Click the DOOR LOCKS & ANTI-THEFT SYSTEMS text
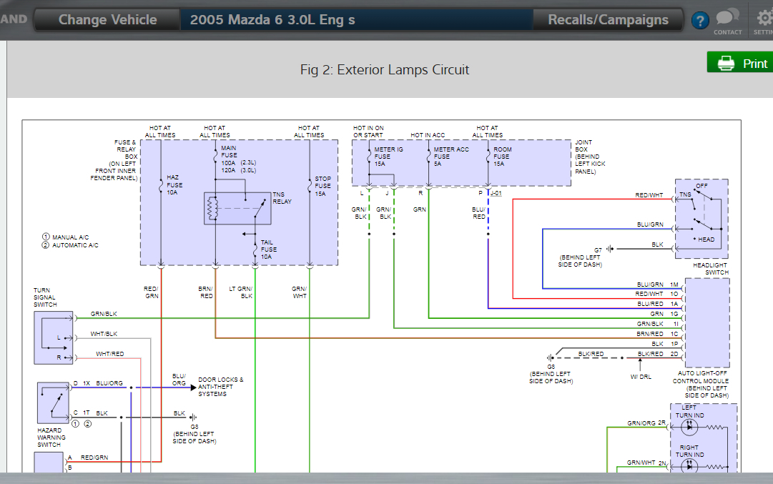 click(221, 387)
